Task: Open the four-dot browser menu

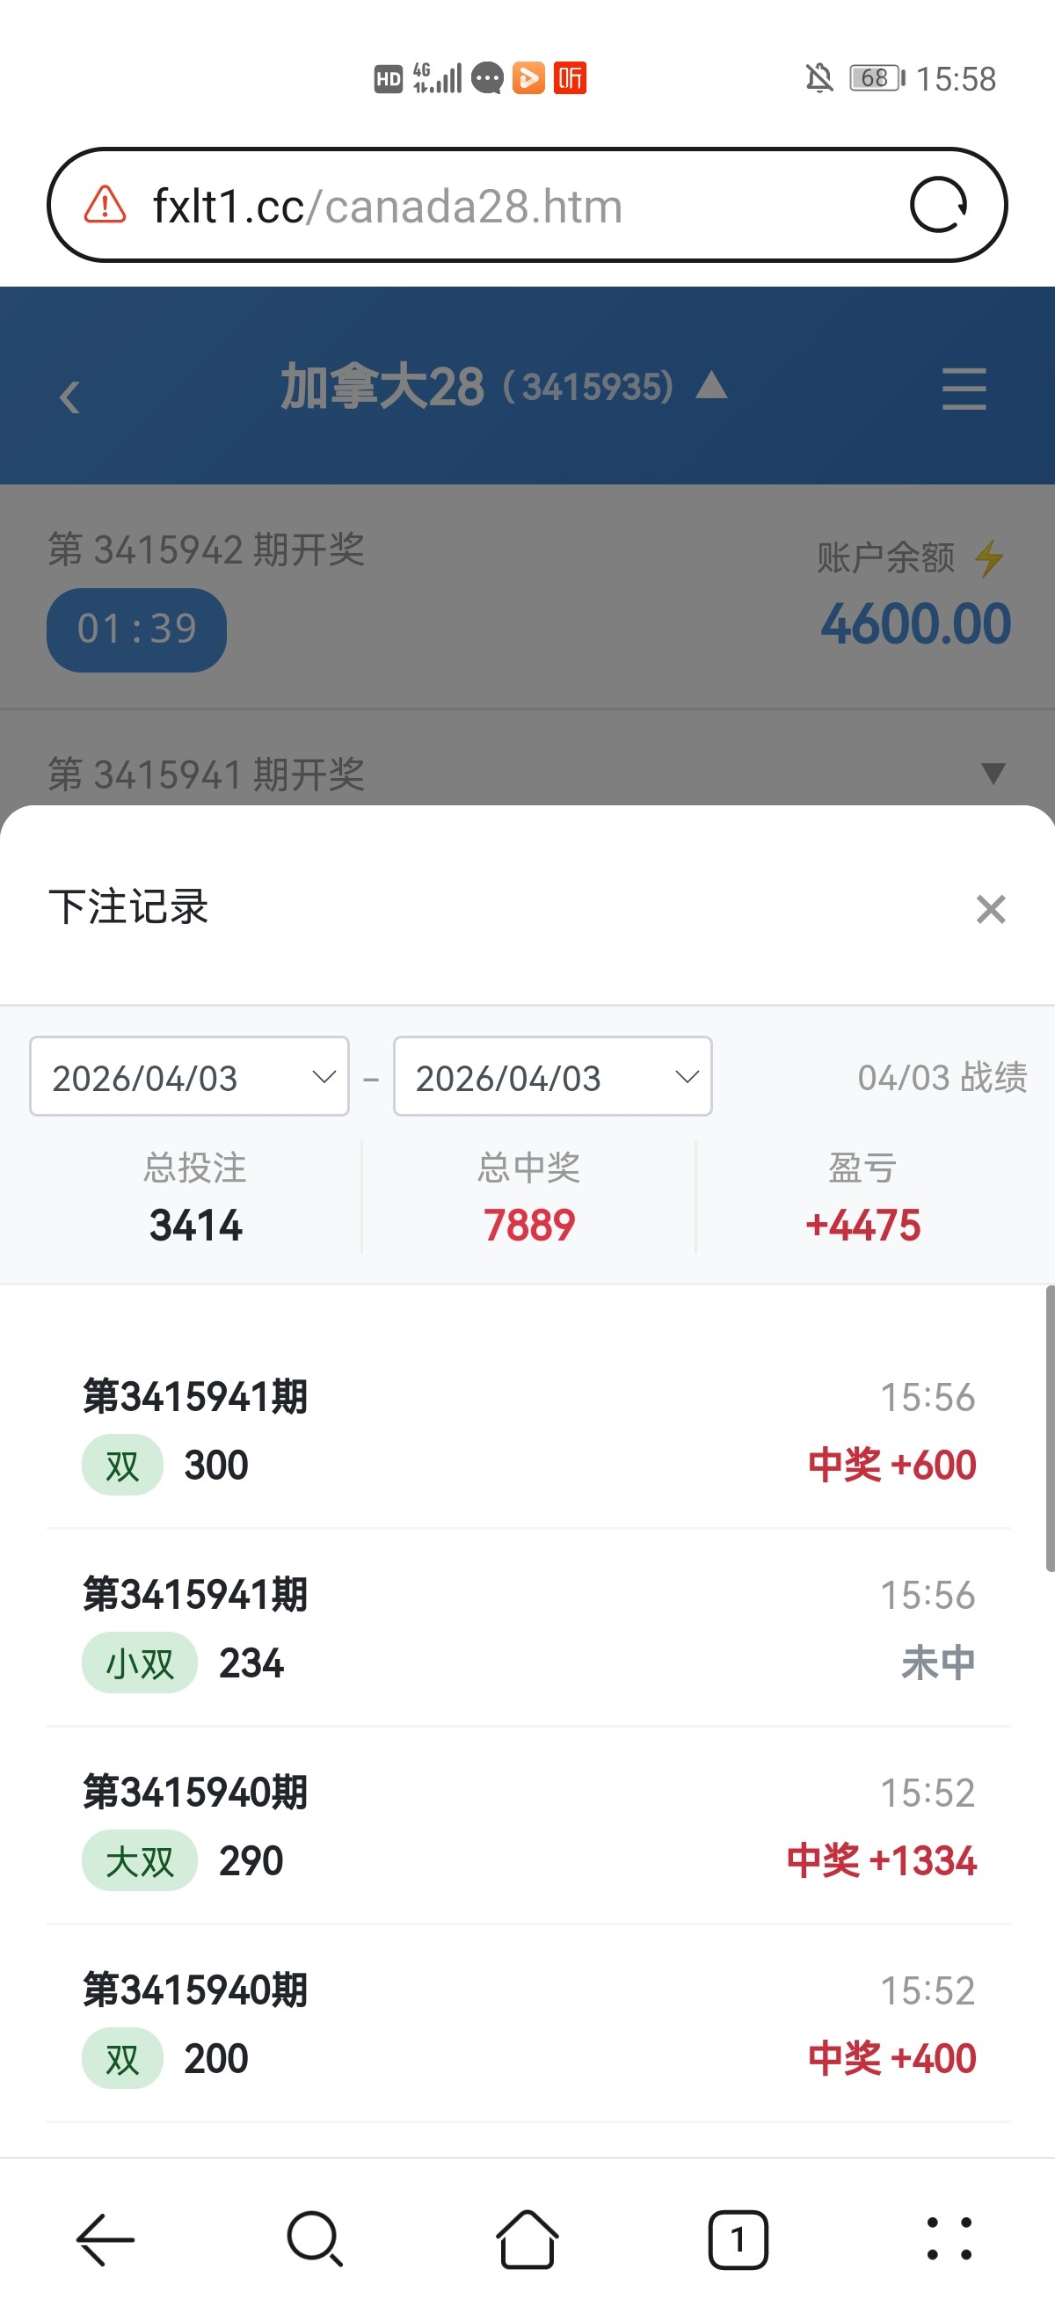Action: [x=949, y=2238]
